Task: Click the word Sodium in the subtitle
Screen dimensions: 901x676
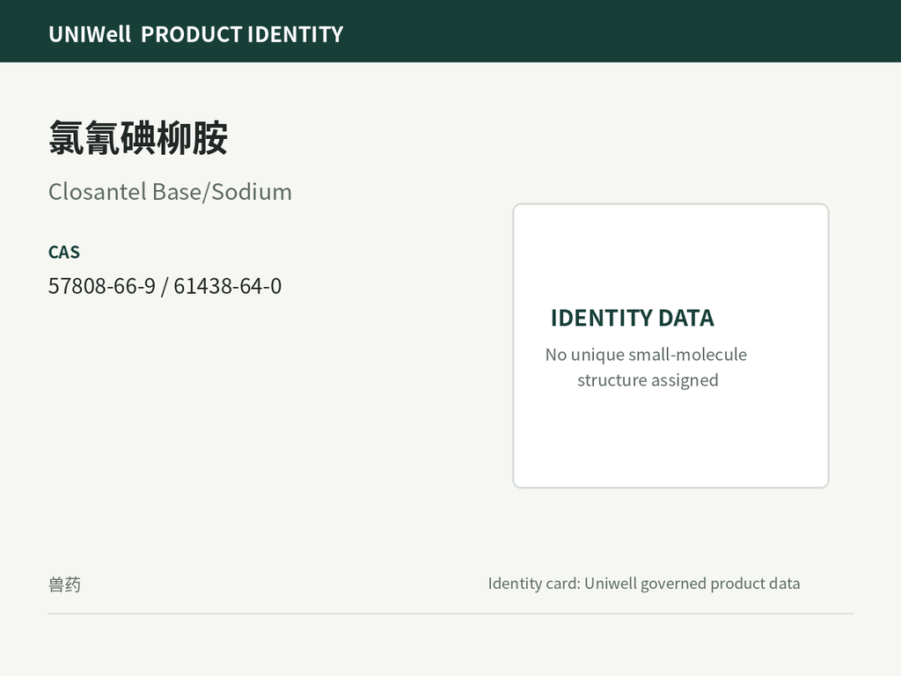Action: pos(252,191)
